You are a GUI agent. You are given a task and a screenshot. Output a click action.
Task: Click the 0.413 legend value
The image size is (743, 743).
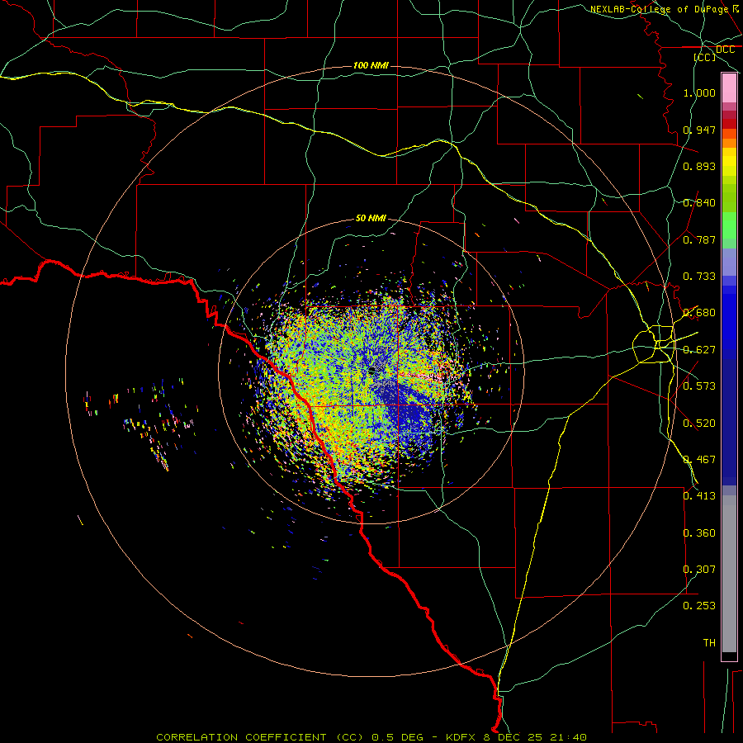pos(699,496)
